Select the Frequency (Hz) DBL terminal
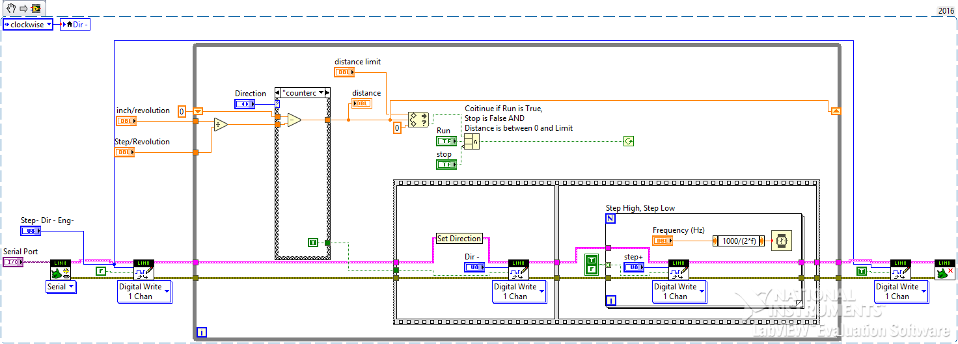 [x=663, y=241]
